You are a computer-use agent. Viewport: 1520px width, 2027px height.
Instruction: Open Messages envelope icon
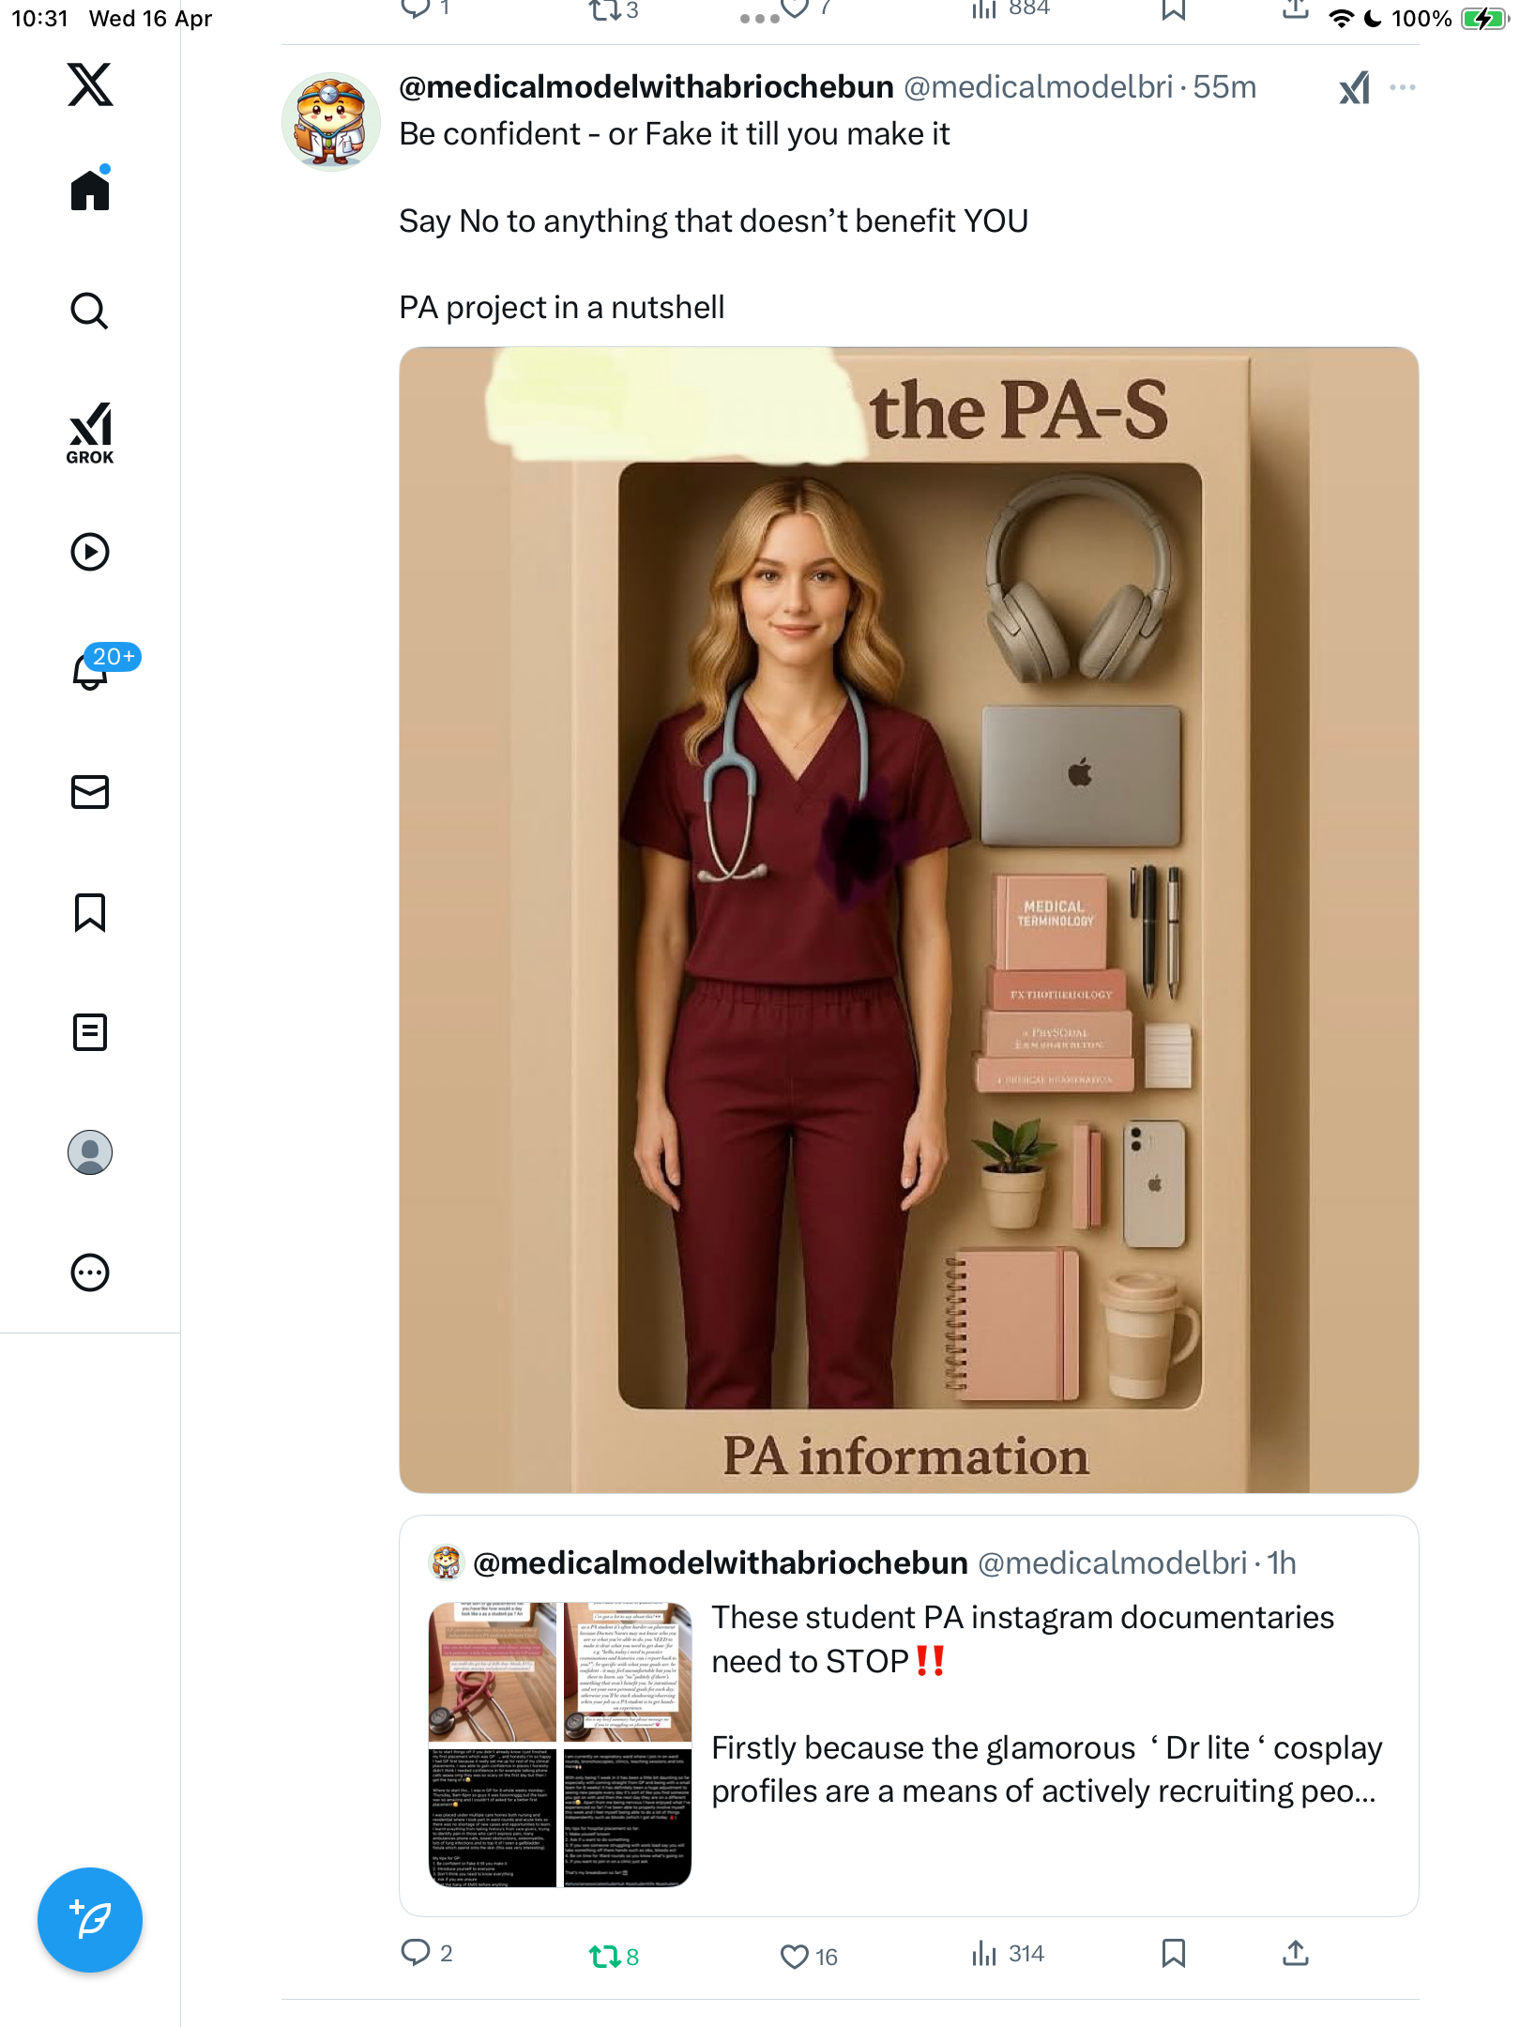[90, 792]
